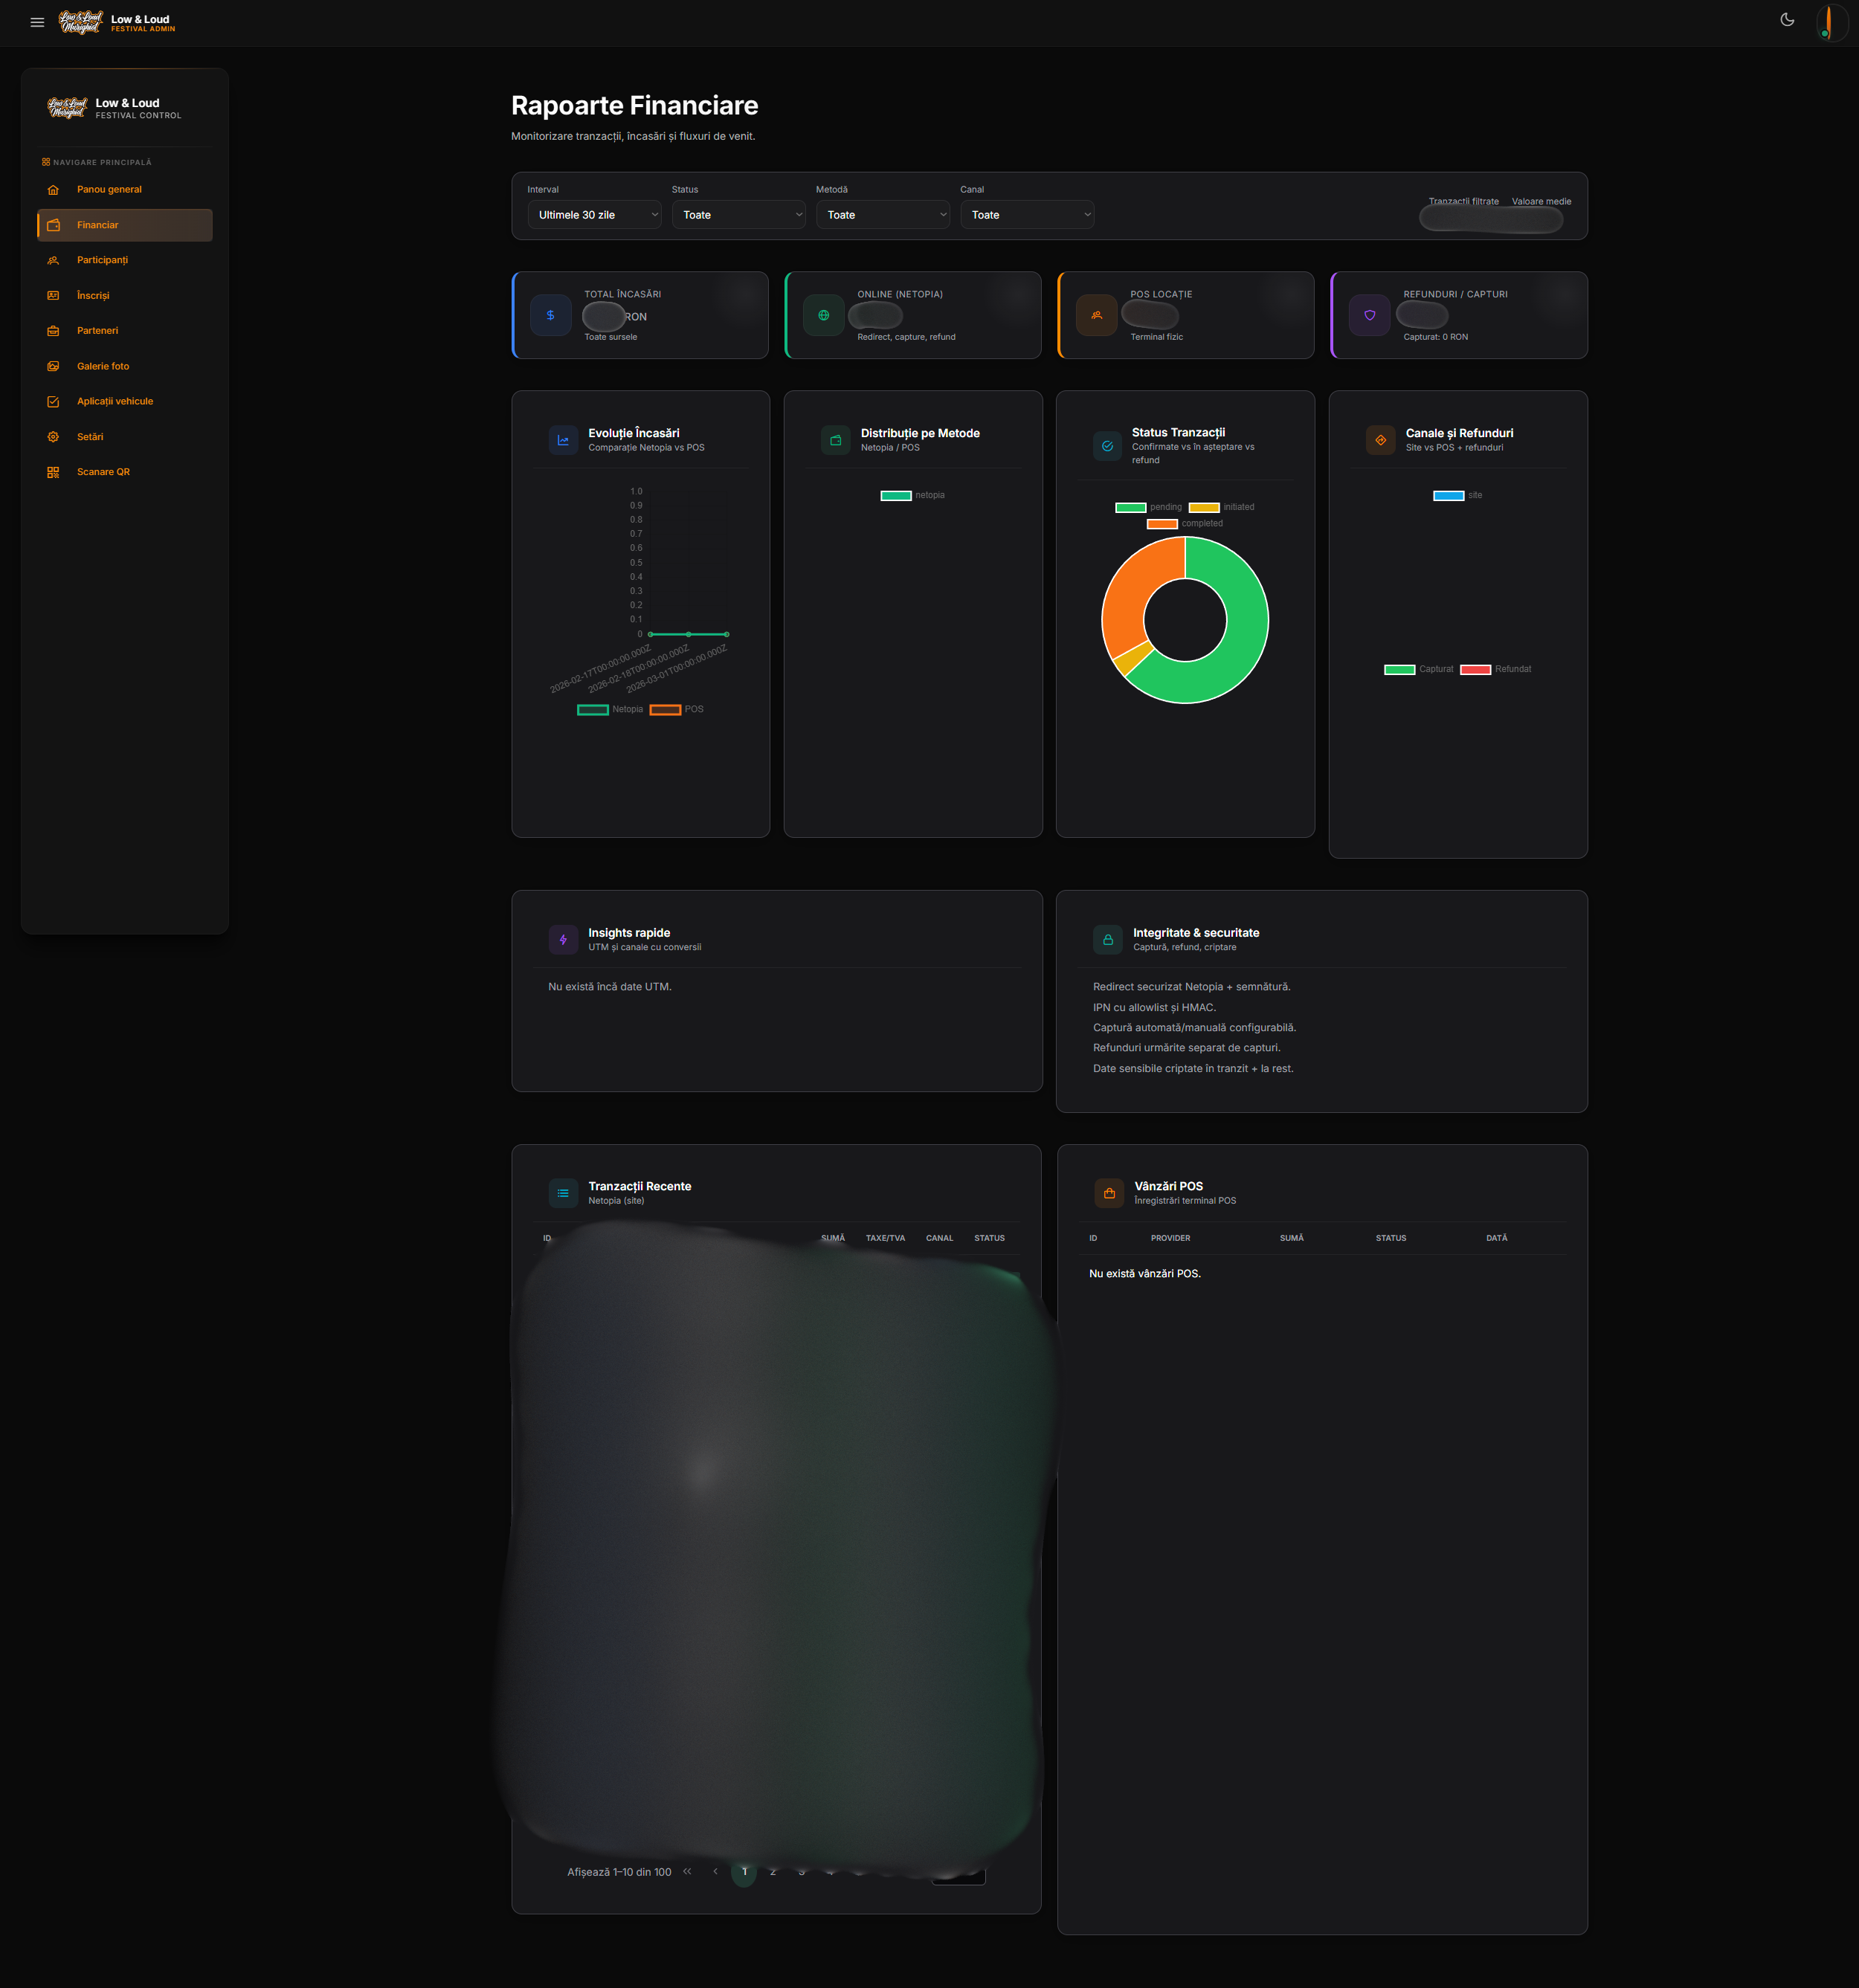Click the orange icon on POS Locație card

[1096, 315]
